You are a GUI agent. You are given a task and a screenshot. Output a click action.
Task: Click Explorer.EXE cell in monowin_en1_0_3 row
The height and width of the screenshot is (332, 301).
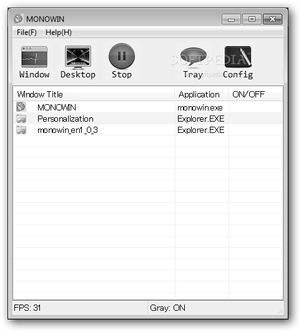201,130
